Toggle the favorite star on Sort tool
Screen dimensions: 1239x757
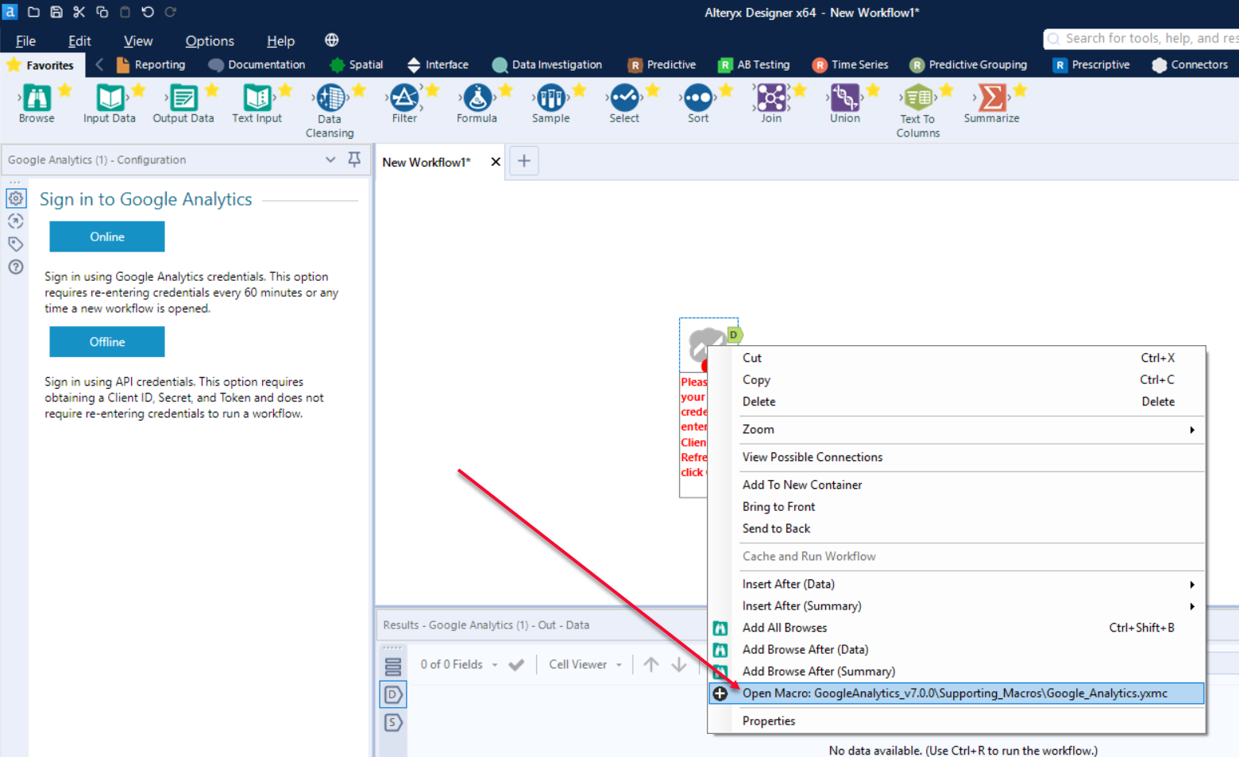[x=724, y=90]
